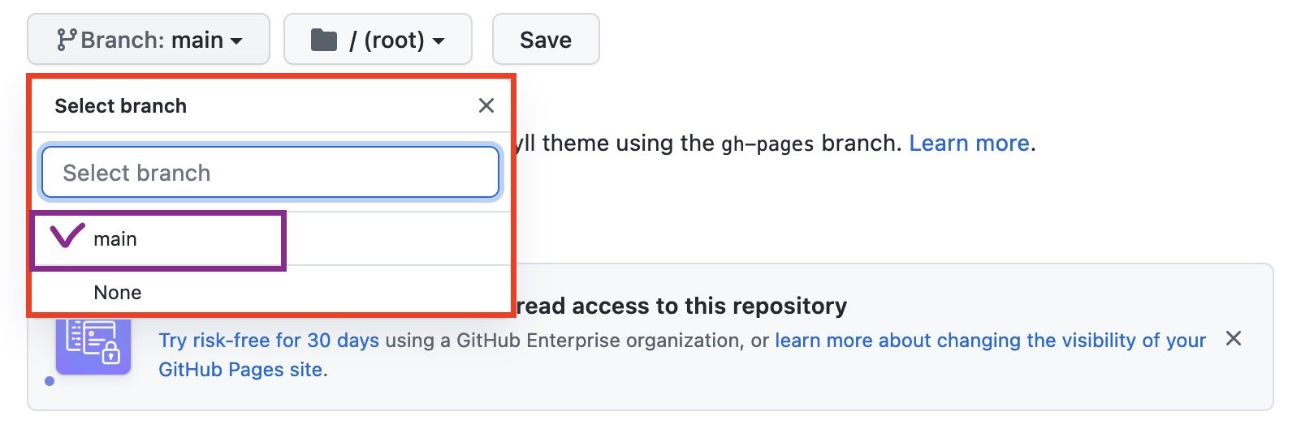Click the purple checkmark next to main
The height and width of the screenshot is (433, 1301).
[67, 236]
